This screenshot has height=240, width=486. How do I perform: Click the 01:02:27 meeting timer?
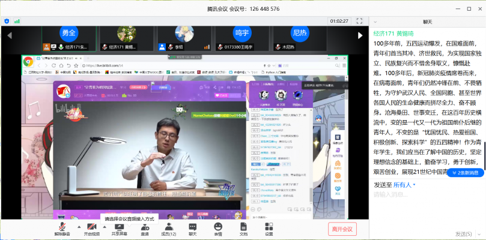click(x=339, y=21)
